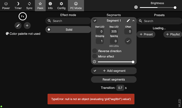Click the Segment 1 title text
This screenshot has height=108, width=182.
pos(114,21)
